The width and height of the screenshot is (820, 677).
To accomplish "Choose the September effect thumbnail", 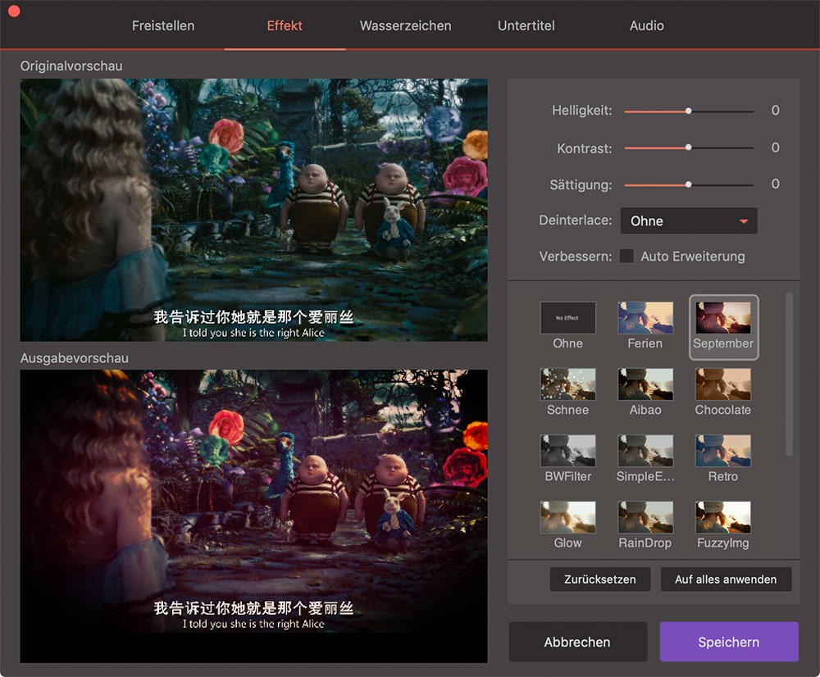I will tap(723, 318).
